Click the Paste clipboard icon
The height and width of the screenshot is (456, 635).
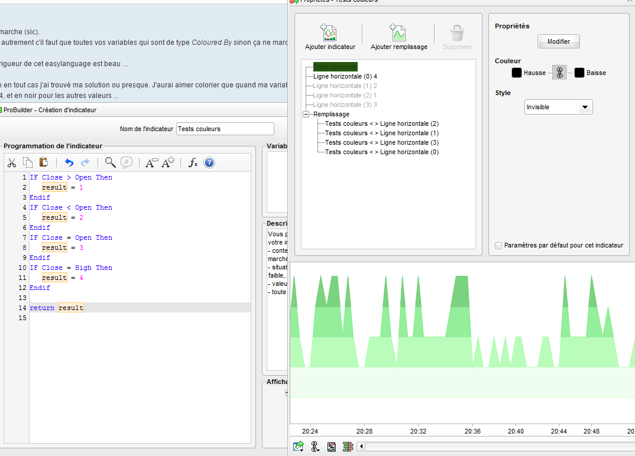coord(43,163)
